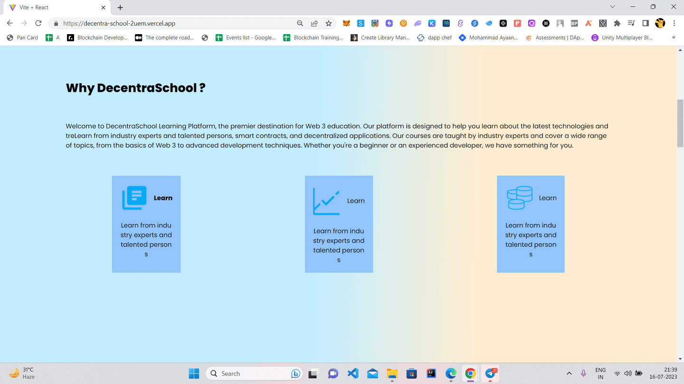The height and width of the screenshot is (384, 684).
Task: Open the Events list - Google... bookmark
Action: coord(246,37)
